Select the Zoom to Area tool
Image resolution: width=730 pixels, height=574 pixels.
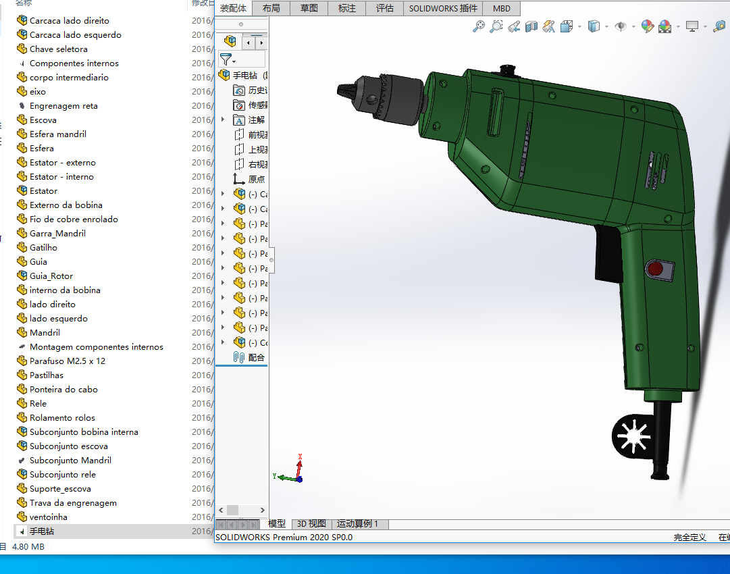(x=496, y=26)
